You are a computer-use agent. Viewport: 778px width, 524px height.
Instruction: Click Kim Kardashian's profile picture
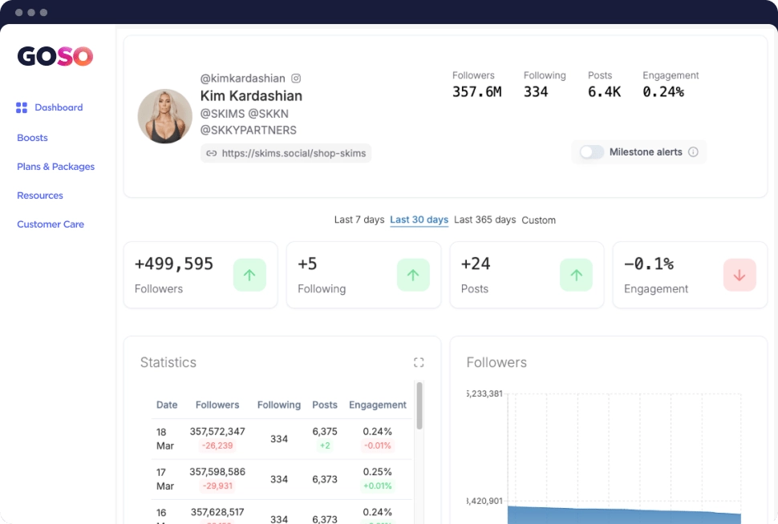164,116
